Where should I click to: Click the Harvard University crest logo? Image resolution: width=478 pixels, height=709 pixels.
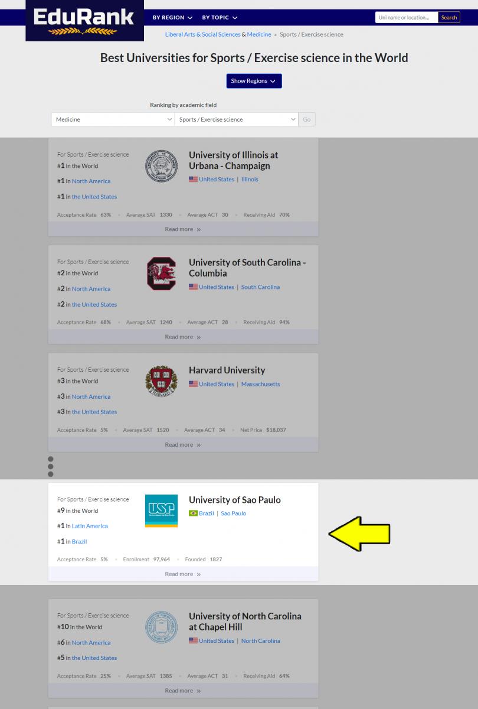pos(161,381)
